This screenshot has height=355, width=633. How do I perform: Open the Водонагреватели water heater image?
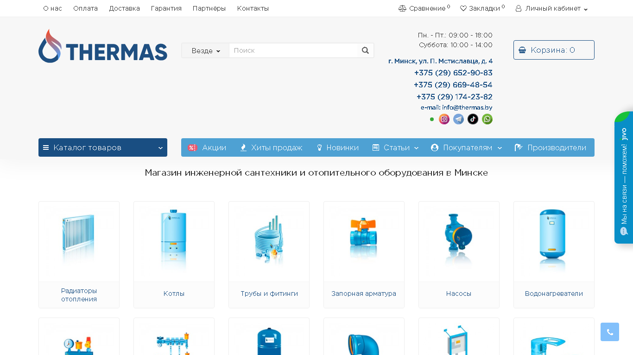pyautogui.click(x=554, y=242)
